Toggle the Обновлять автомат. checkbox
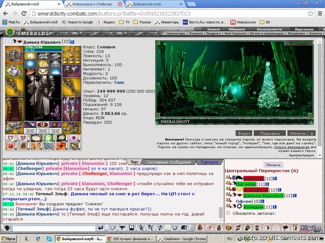325x243 pixels. pos(228,213)
